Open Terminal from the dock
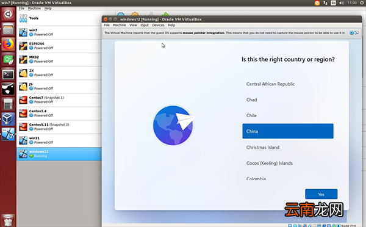366x227 pixels. point(8,74)
